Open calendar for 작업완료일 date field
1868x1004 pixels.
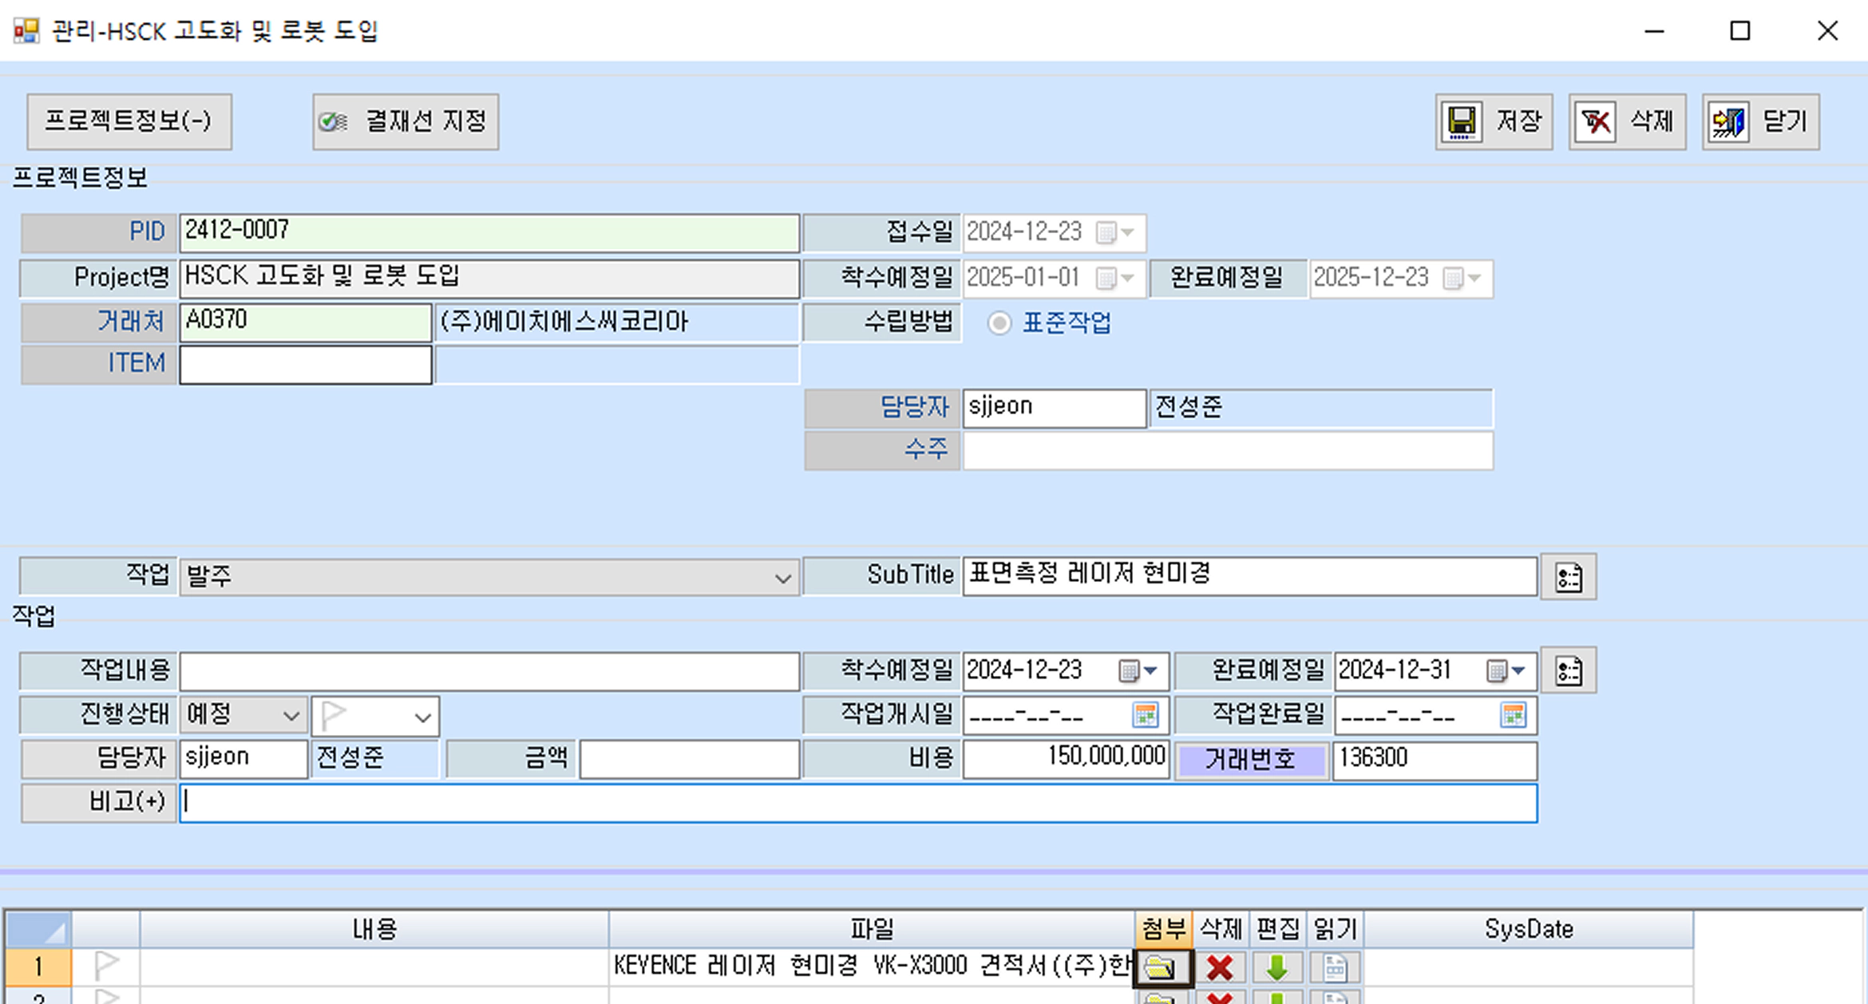tap(1513, 716)
